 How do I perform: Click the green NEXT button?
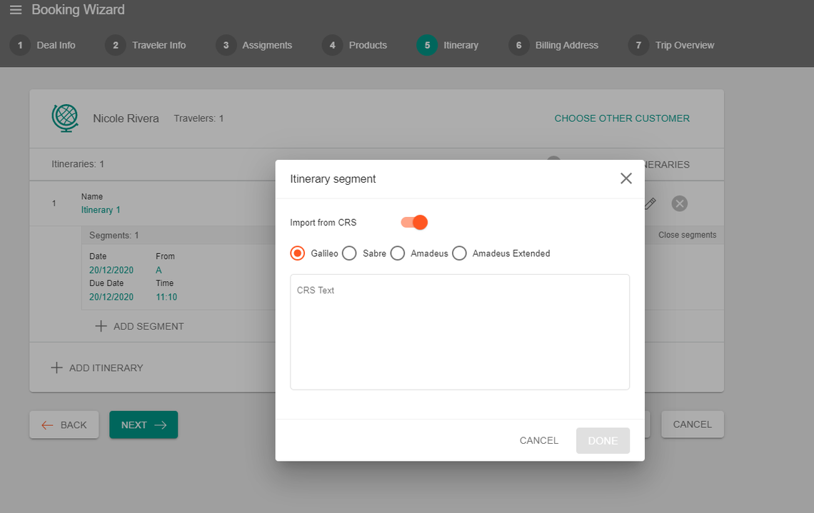144,425
